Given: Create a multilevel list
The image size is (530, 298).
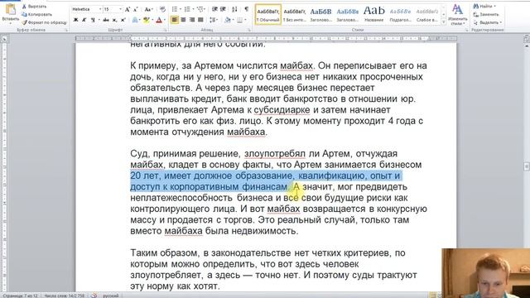Looking at the screenshot, I should (200, 9).
